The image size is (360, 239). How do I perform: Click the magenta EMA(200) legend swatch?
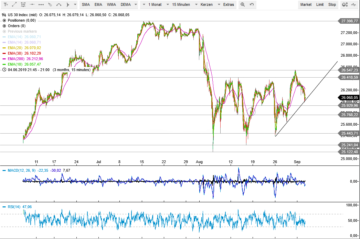tap(4, 59)
